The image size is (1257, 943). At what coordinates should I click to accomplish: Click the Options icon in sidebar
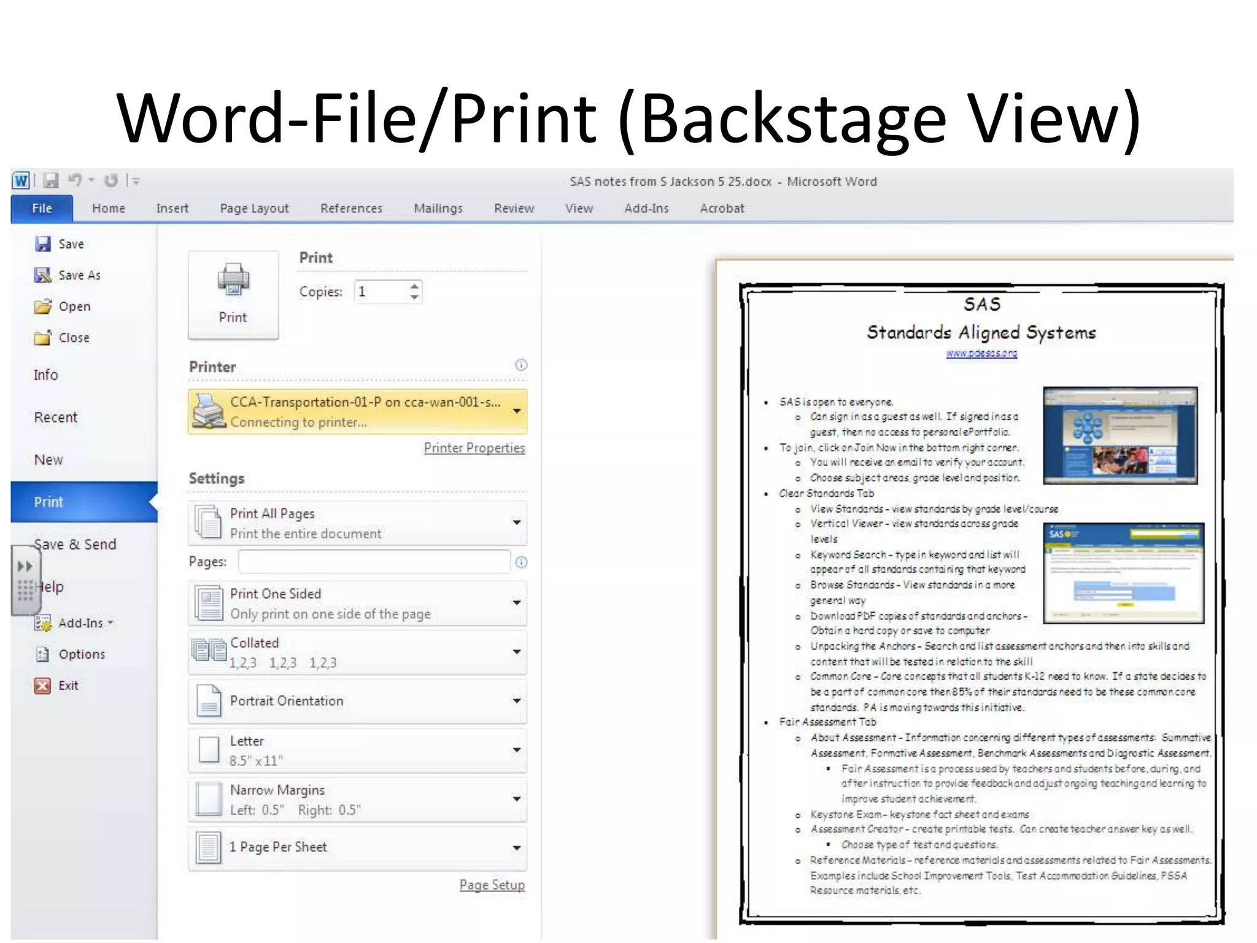coord(42,654)
